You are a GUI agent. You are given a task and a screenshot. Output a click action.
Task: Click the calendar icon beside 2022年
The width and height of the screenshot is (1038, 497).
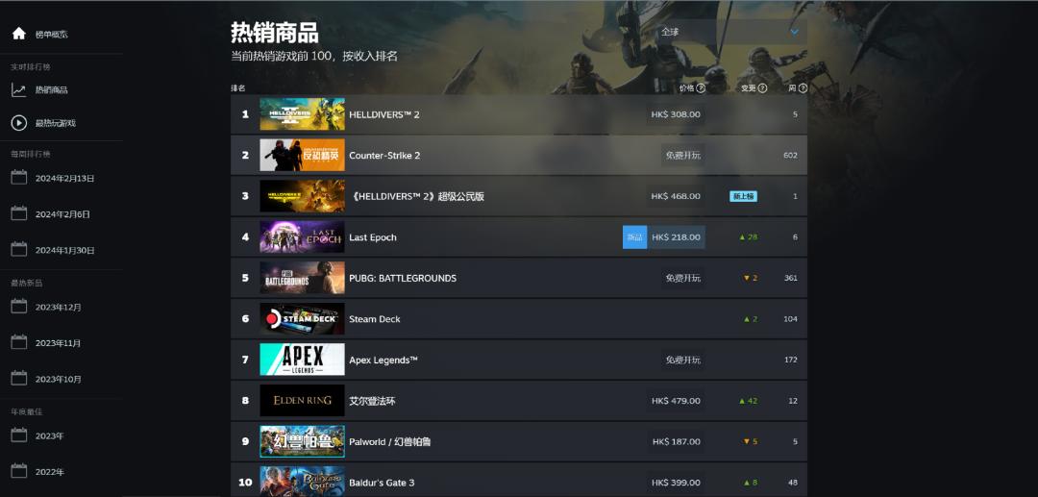pos(18,471)
